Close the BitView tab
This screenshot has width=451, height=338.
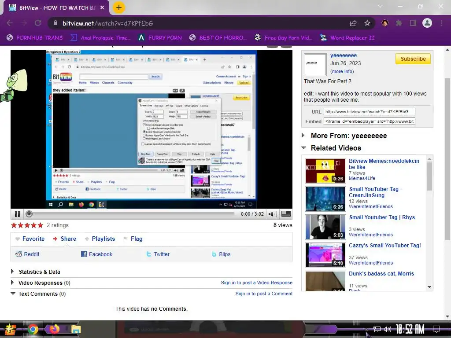pyautogui.click(x=102, y=8)
